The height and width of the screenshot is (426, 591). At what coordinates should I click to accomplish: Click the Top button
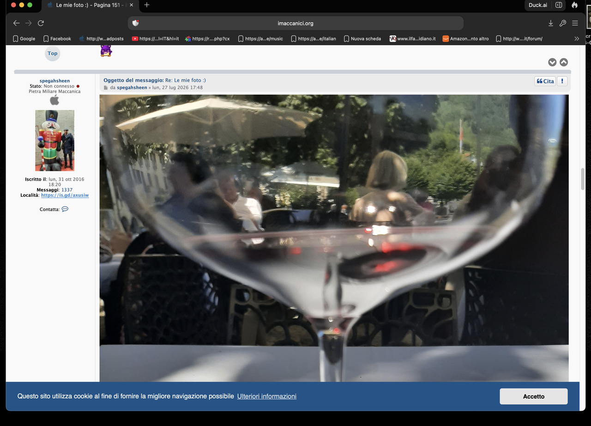click(x=53, y=54)
